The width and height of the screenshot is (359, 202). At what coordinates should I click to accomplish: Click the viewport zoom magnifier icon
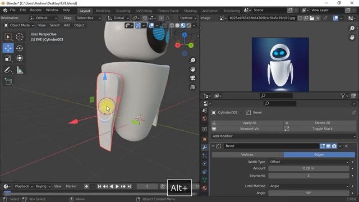[193, 60]
